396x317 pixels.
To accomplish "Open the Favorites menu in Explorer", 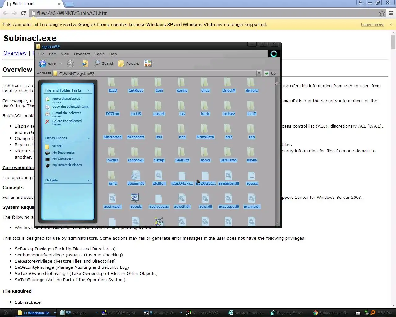I will 82,54.
